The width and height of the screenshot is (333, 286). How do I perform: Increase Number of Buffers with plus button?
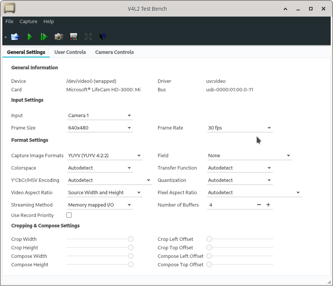268,205
